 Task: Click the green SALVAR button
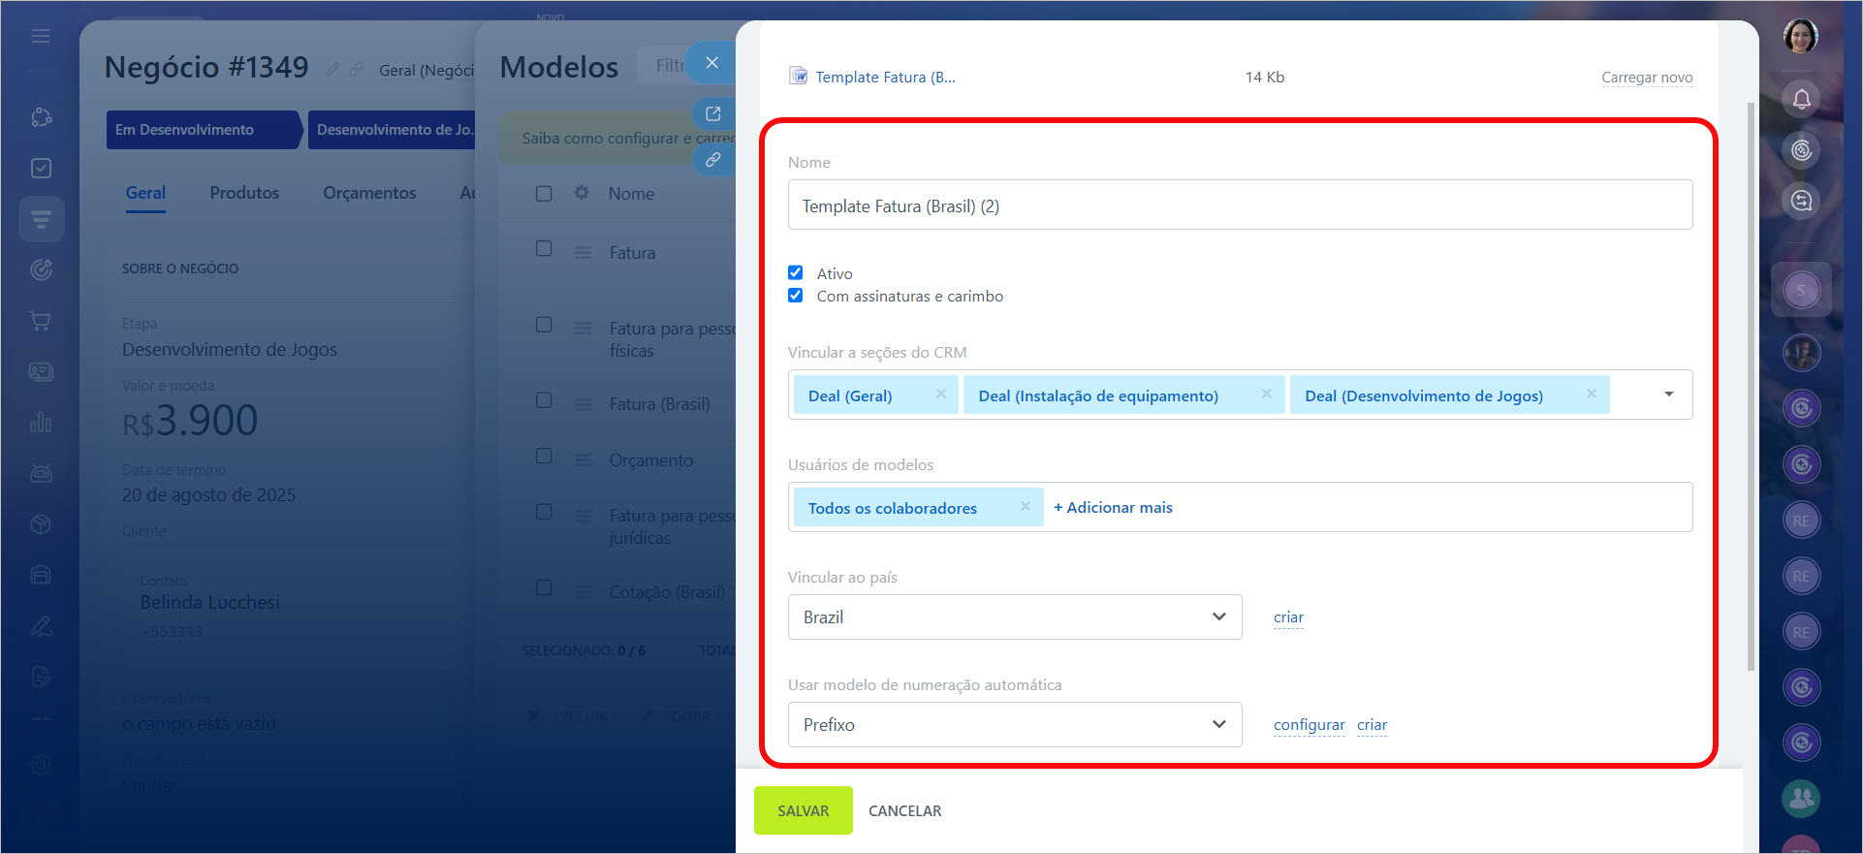pos(803,810)
